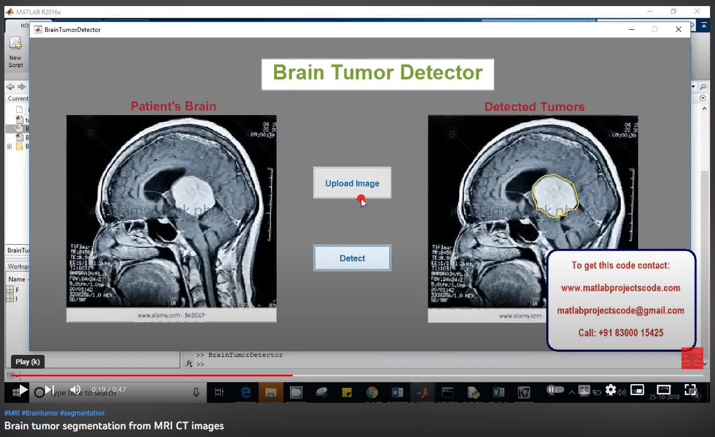Click the Detected Tumors result image
The height and width of the screenshot is (437, 715).
click(533, 218)
